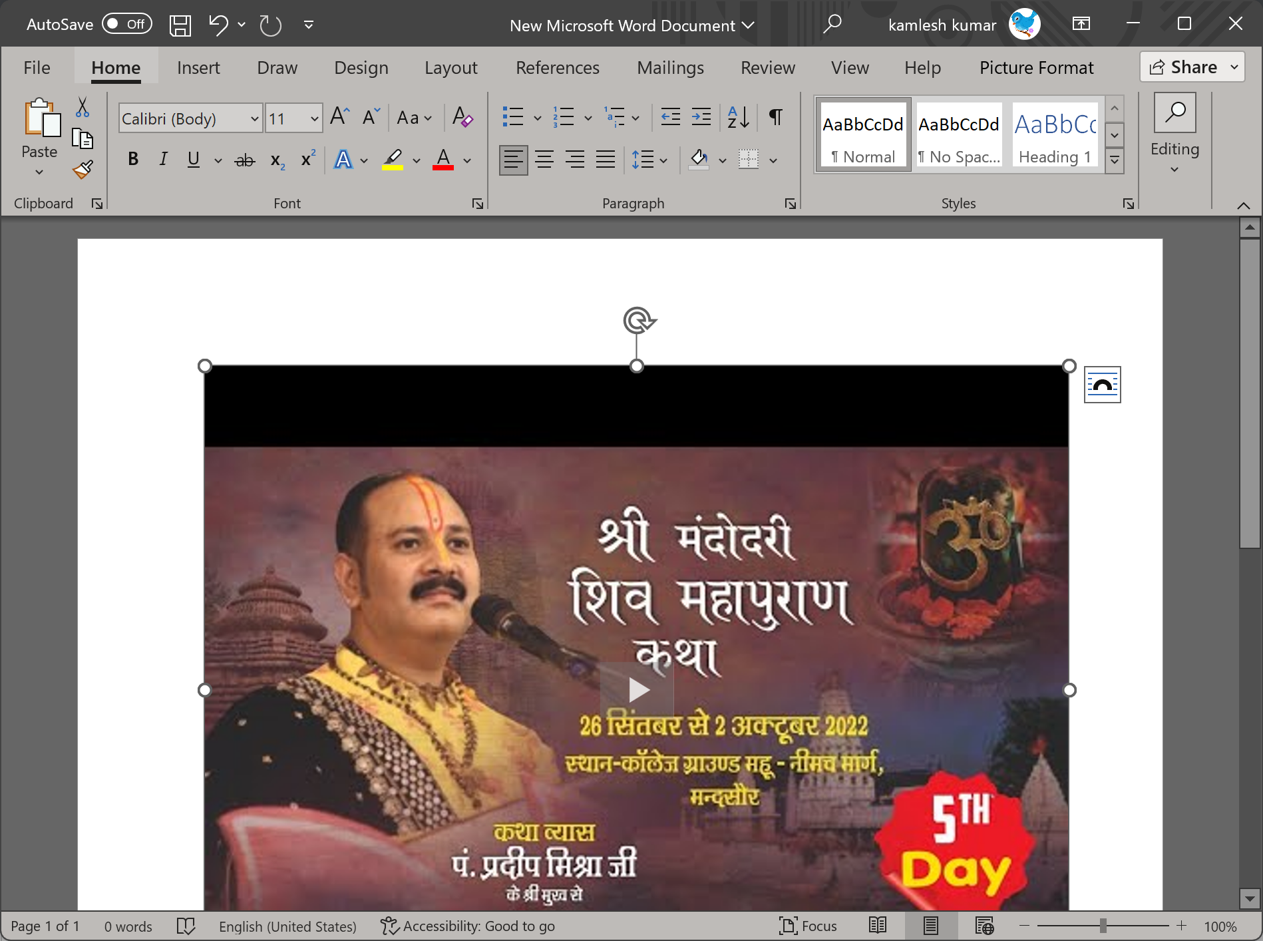Open Ribbon Display Options icon
The image size is (1263, 941).
(x=1081, y=25)
